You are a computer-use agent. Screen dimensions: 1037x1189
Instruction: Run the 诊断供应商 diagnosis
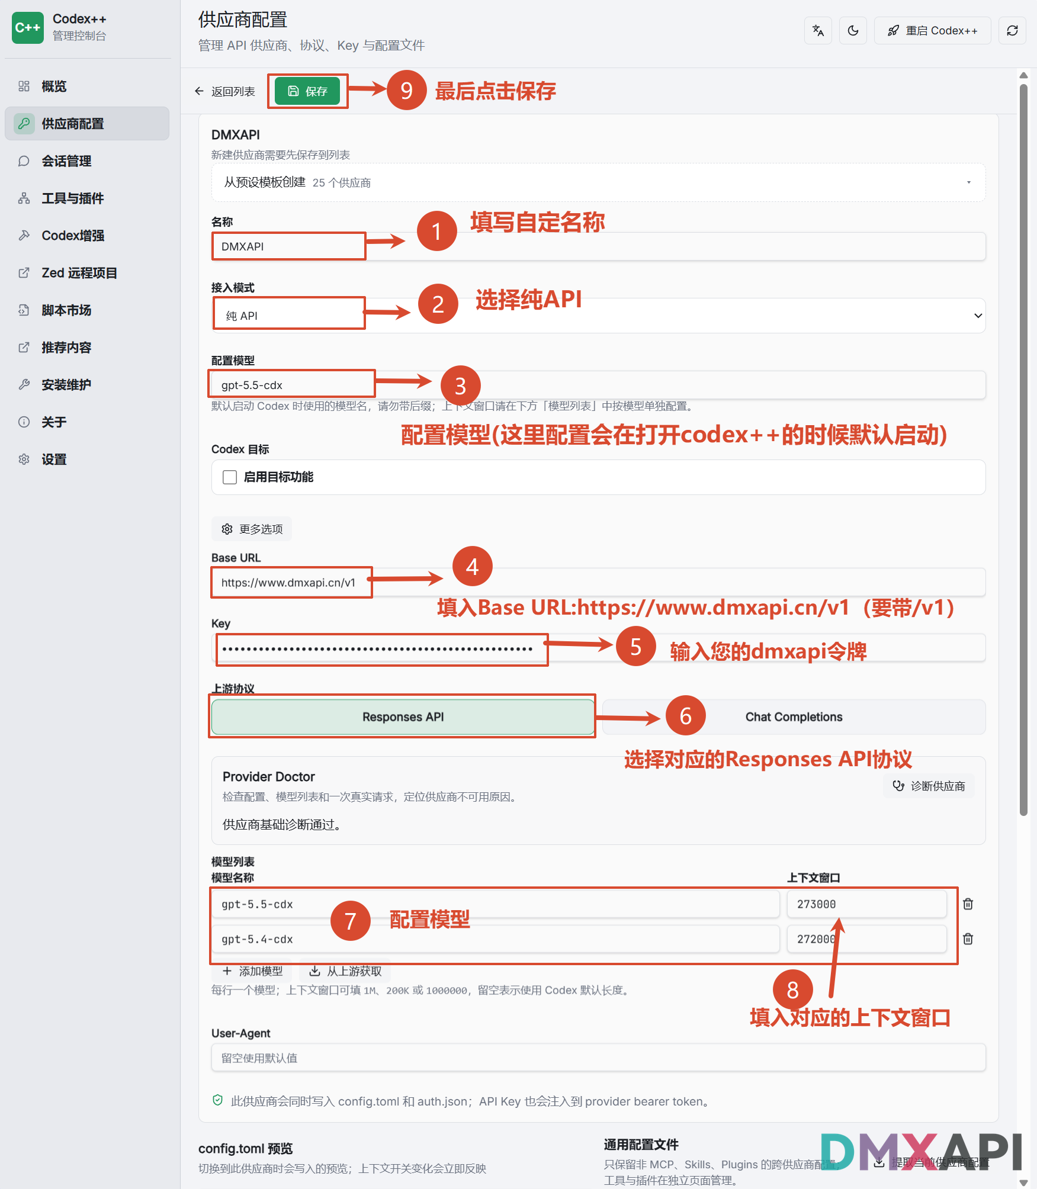click(x=929, y=786)
